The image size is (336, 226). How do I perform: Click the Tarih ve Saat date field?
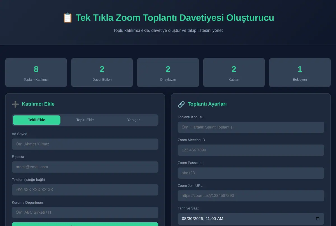click(251, 219)
